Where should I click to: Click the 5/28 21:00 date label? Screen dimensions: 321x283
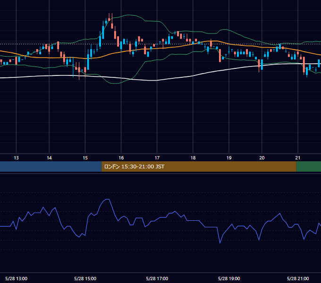(298, 278)
